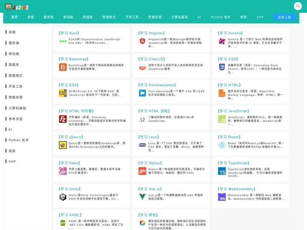Viewport: 307px width, 230px height.
Task: Open the 移动端 top nav item
Action: (x=68, y=17)
